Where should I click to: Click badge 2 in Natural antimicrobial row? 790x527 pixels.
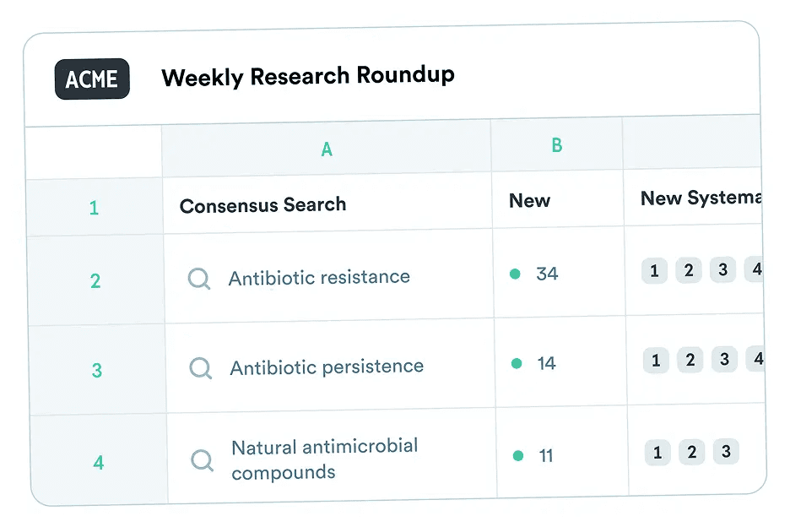(691, 452)
